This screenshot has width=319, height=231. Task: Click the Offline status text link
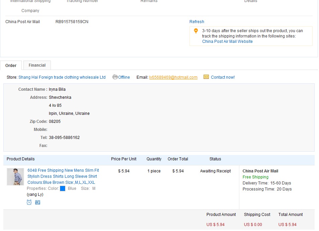124,77
